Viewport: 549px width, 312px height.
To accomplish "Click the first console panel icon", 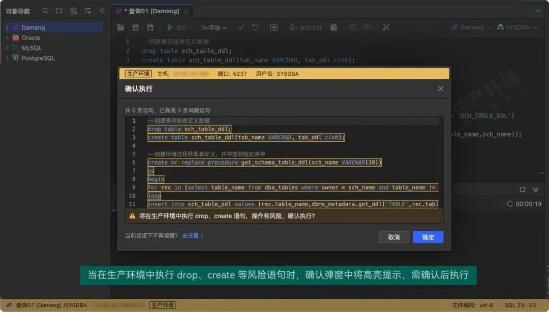I will point(353,27).
